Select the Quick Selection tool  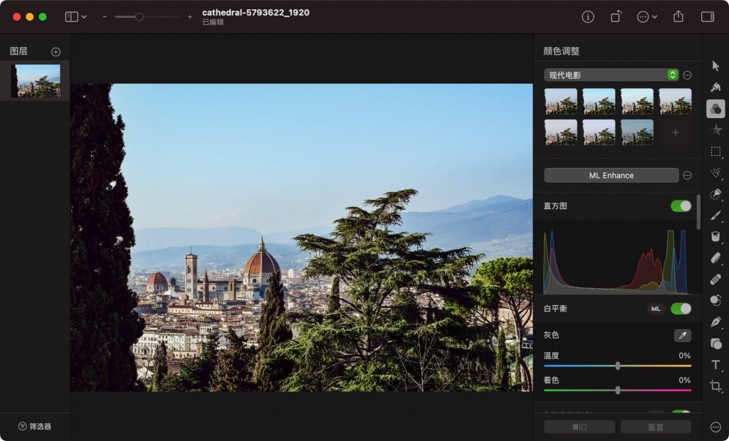coord(715,194)
